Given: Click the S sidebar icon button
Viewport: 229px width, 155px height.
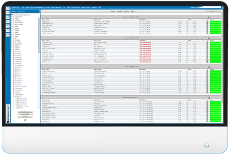Looking at the screenshot, I should pyautogui.click(x=8, y=8).
